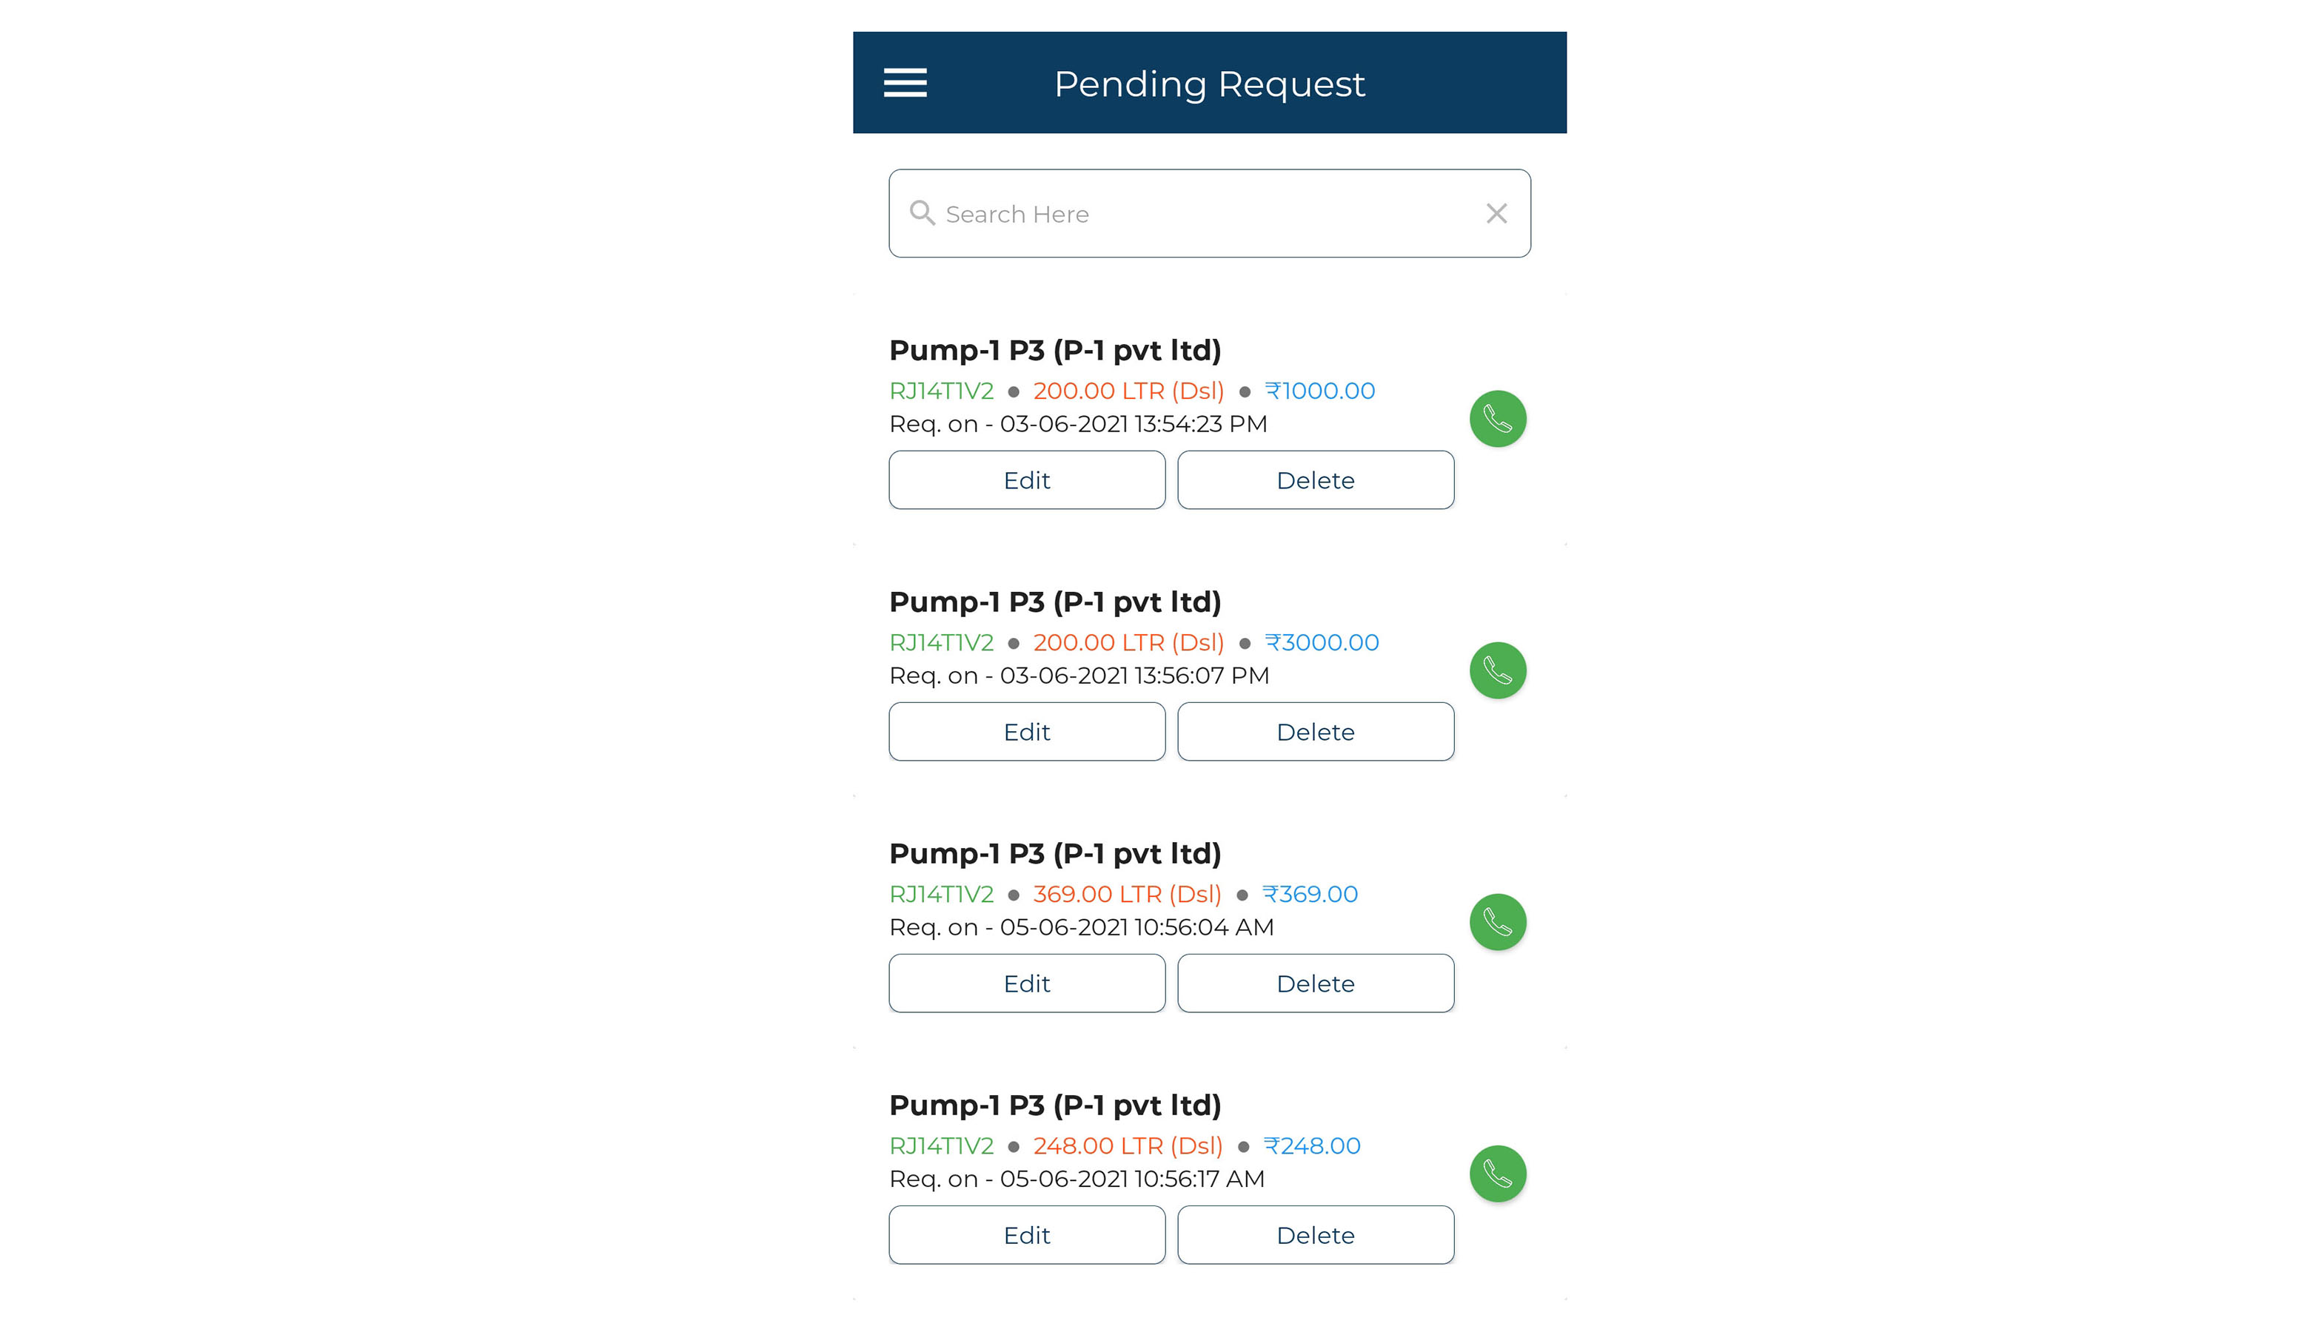Select the Pending Request header title
The height and width of the screenshot is (1329, 2310).
(x=1209, y=84)
